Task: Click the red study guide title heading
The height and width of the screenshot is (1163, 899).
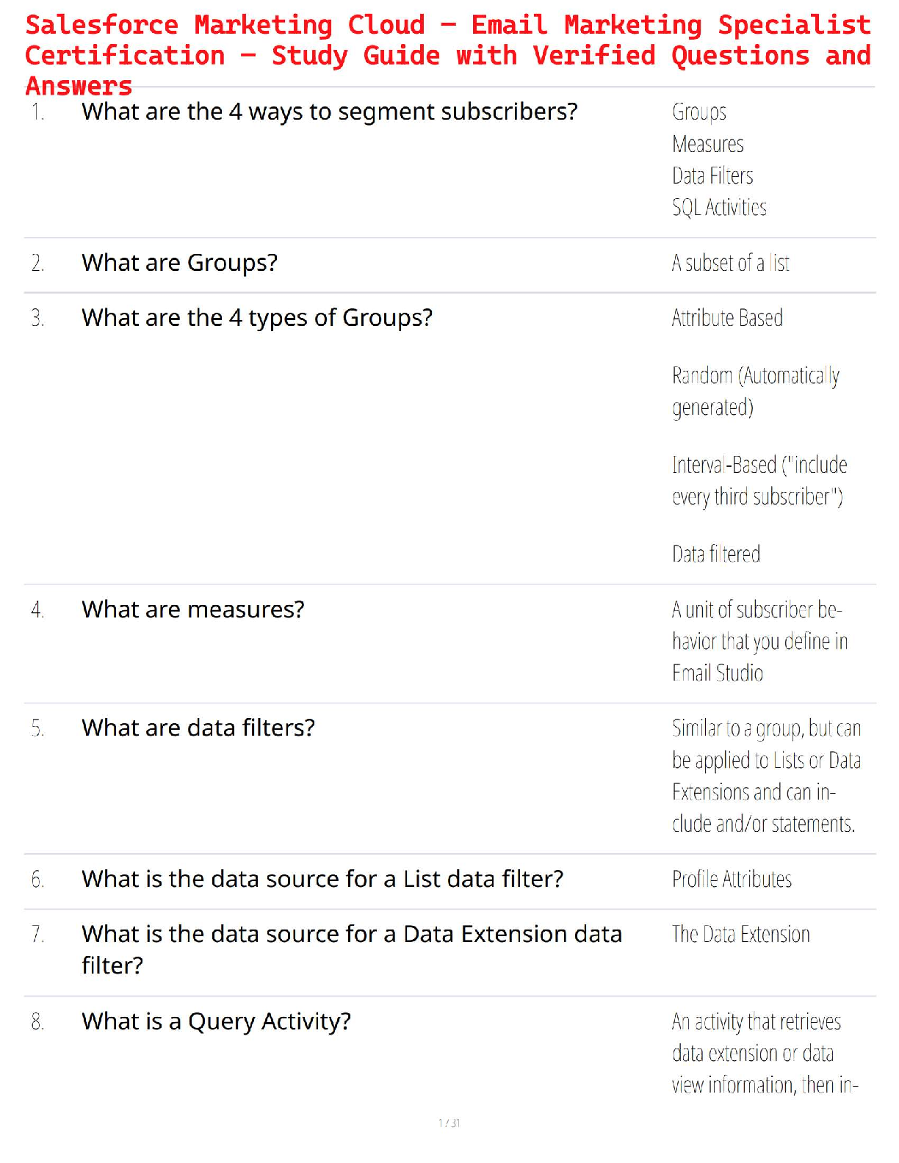Action: [x=448, y=55]
